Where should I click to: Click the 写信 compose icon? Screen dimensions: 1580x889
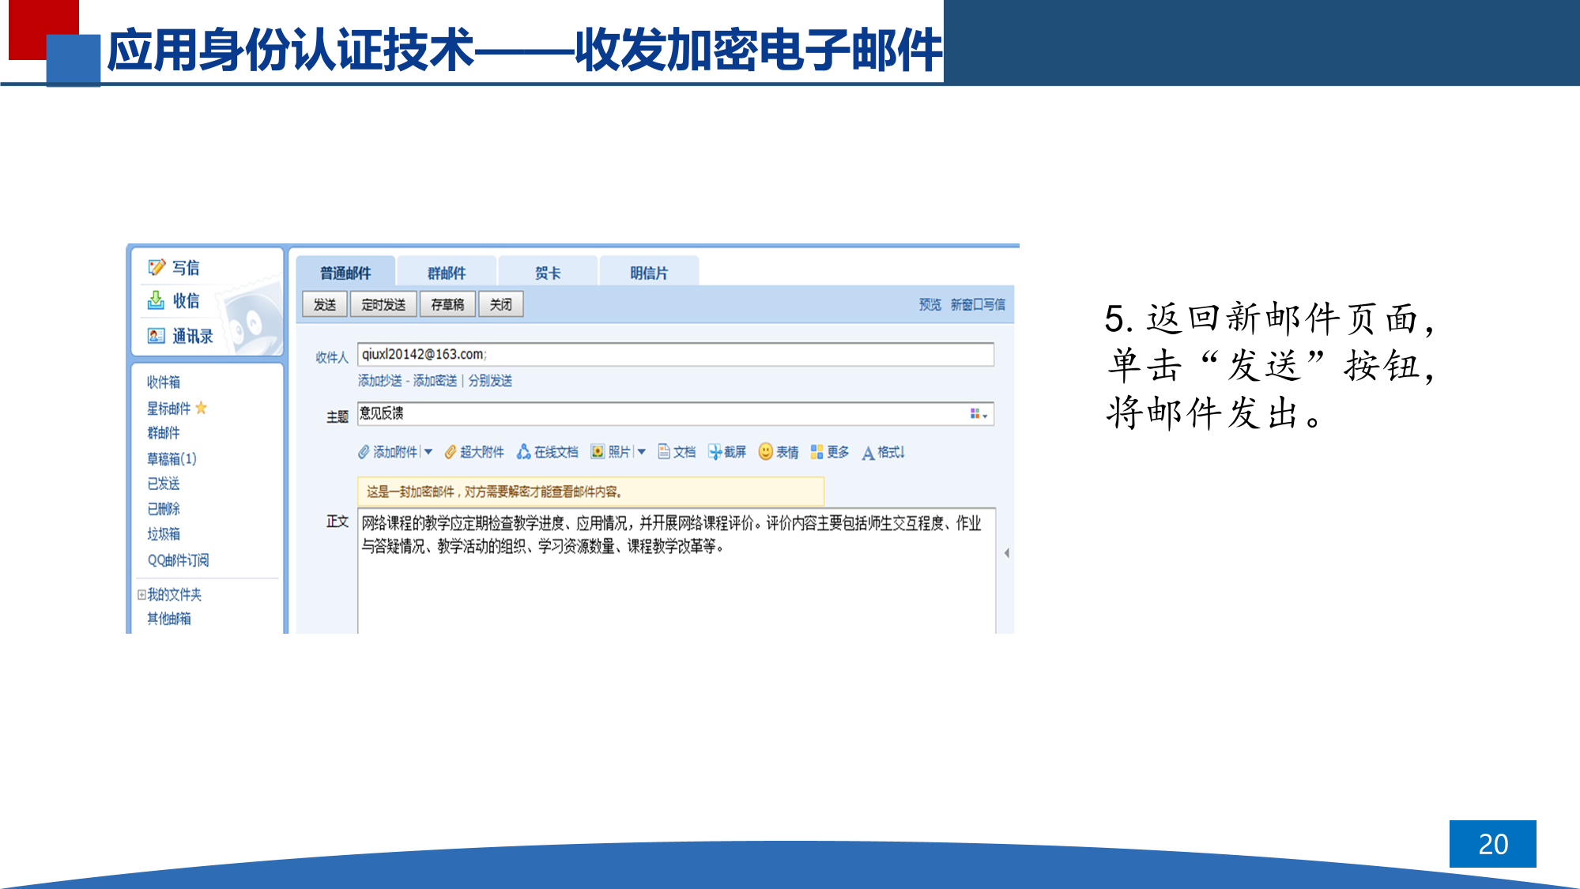[x=156, y=267]
